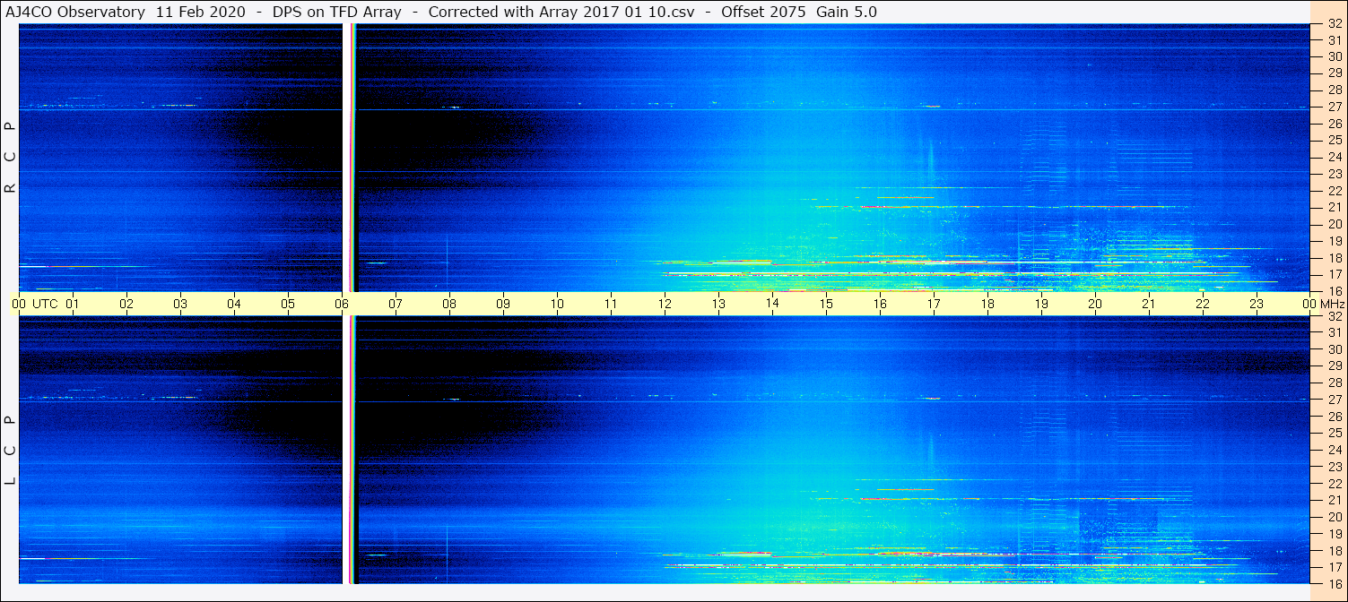Viewport: 1348px width, 602px height.
Task: Click the 31 MHz label on RCP scale
Action: [x=1334, y=41]
